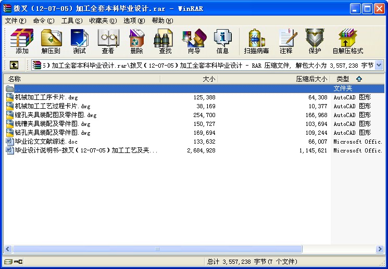The height and width of the screenshot is (269, 388).
Task: Select the parent folder '..' row
Action: pyautogui.click(x=18, y=88)
